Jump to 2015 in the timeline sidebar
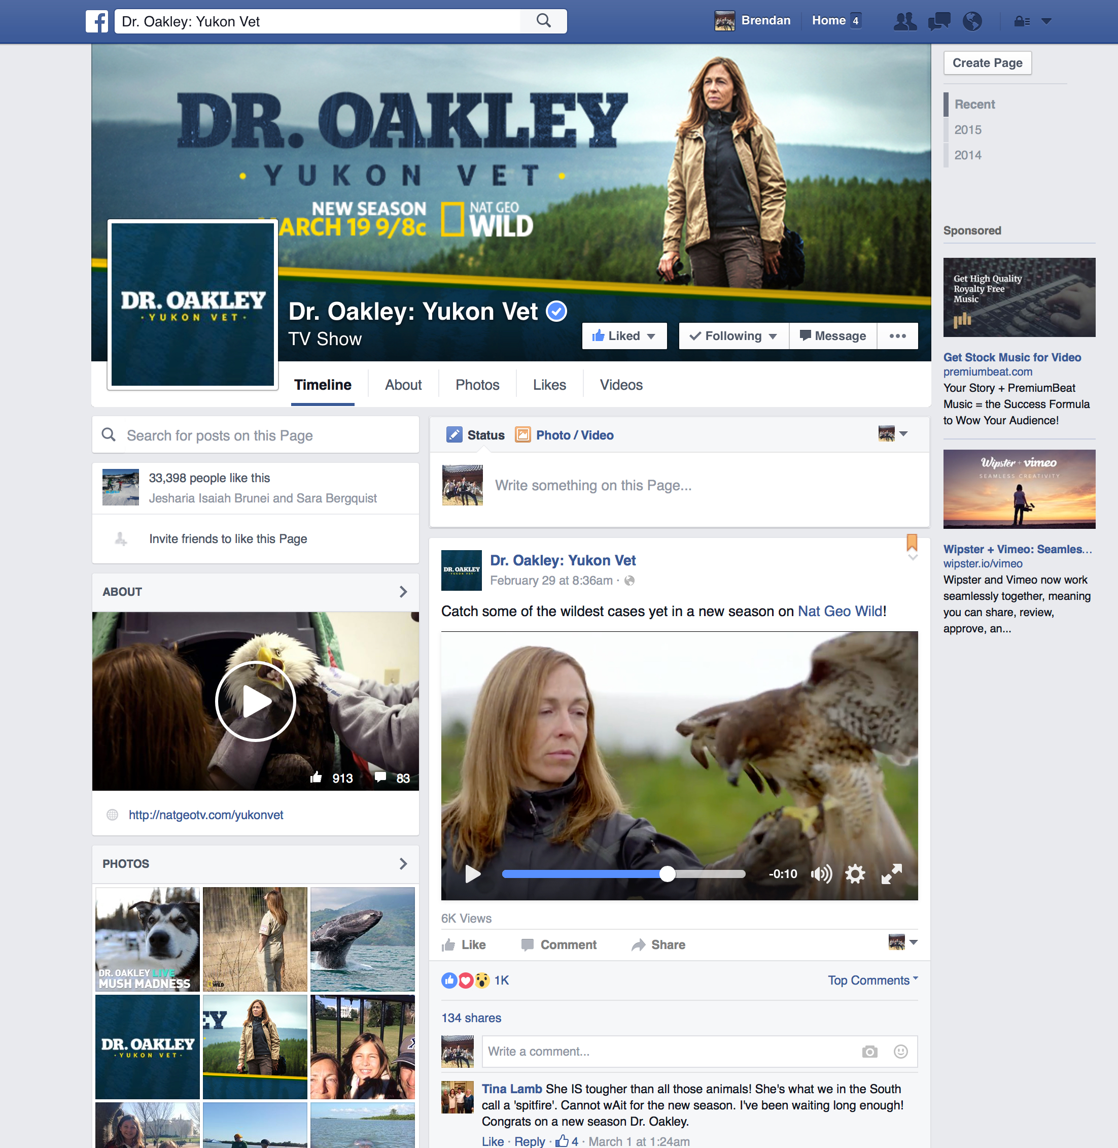 (968, 130)
